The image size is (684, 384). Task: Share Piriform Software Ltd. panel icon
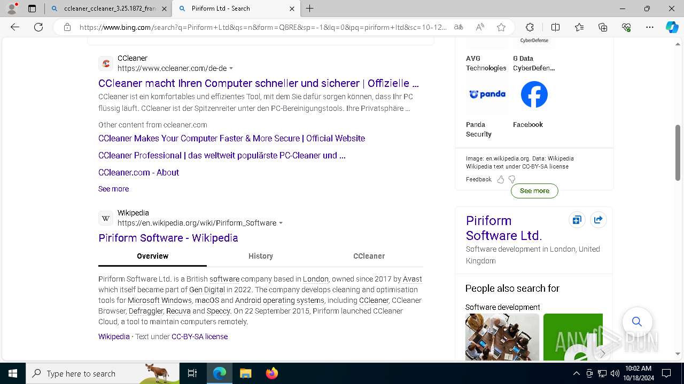tap(598, 220)
